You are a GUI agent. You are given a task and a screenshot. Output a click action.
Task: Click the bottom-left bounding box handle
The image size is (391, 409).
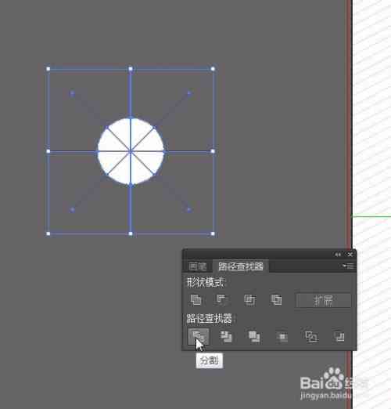[48, 233]
